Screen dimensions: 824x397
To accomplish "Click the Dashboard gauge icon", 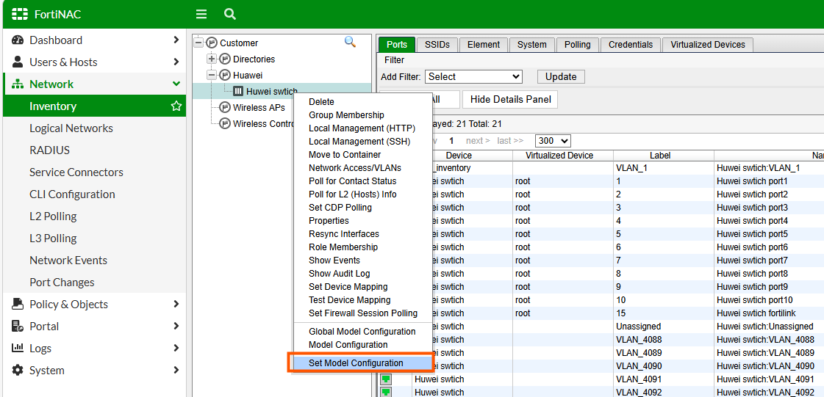I will 18,40.
